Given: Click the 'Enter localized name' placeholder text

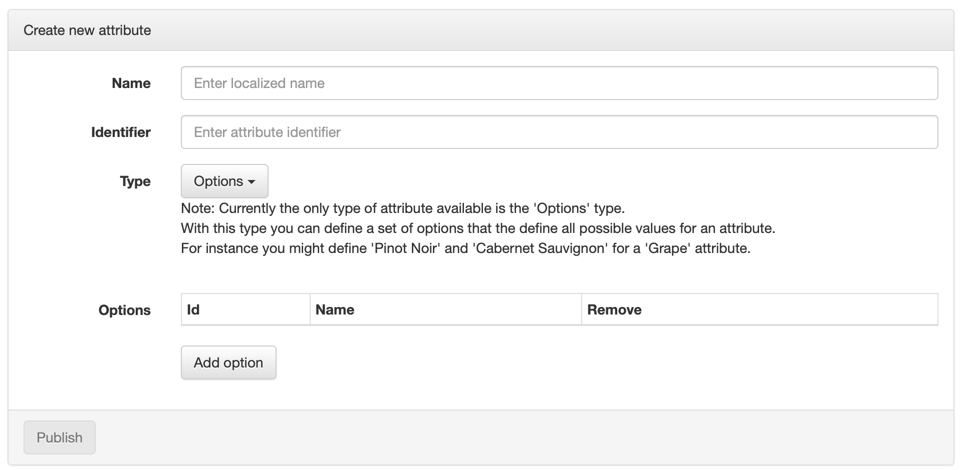Looking at the screenshot, I should tap(259, 83).
